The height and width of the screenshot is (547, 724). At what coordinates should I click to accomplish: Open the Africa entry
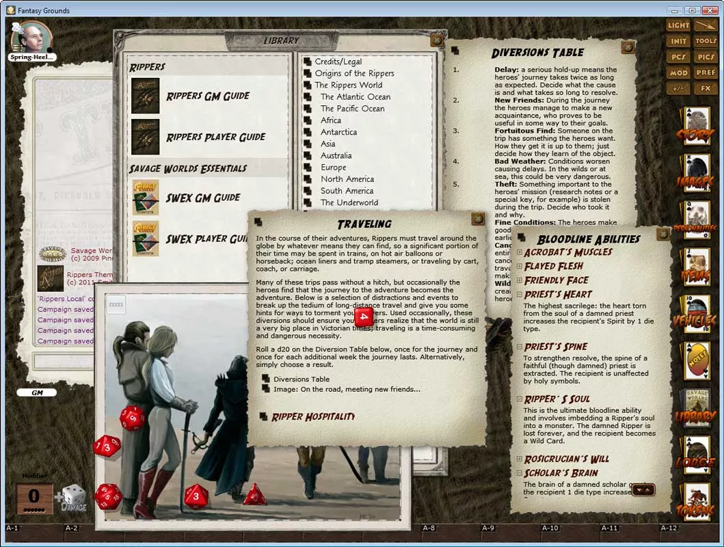[323, 120]
